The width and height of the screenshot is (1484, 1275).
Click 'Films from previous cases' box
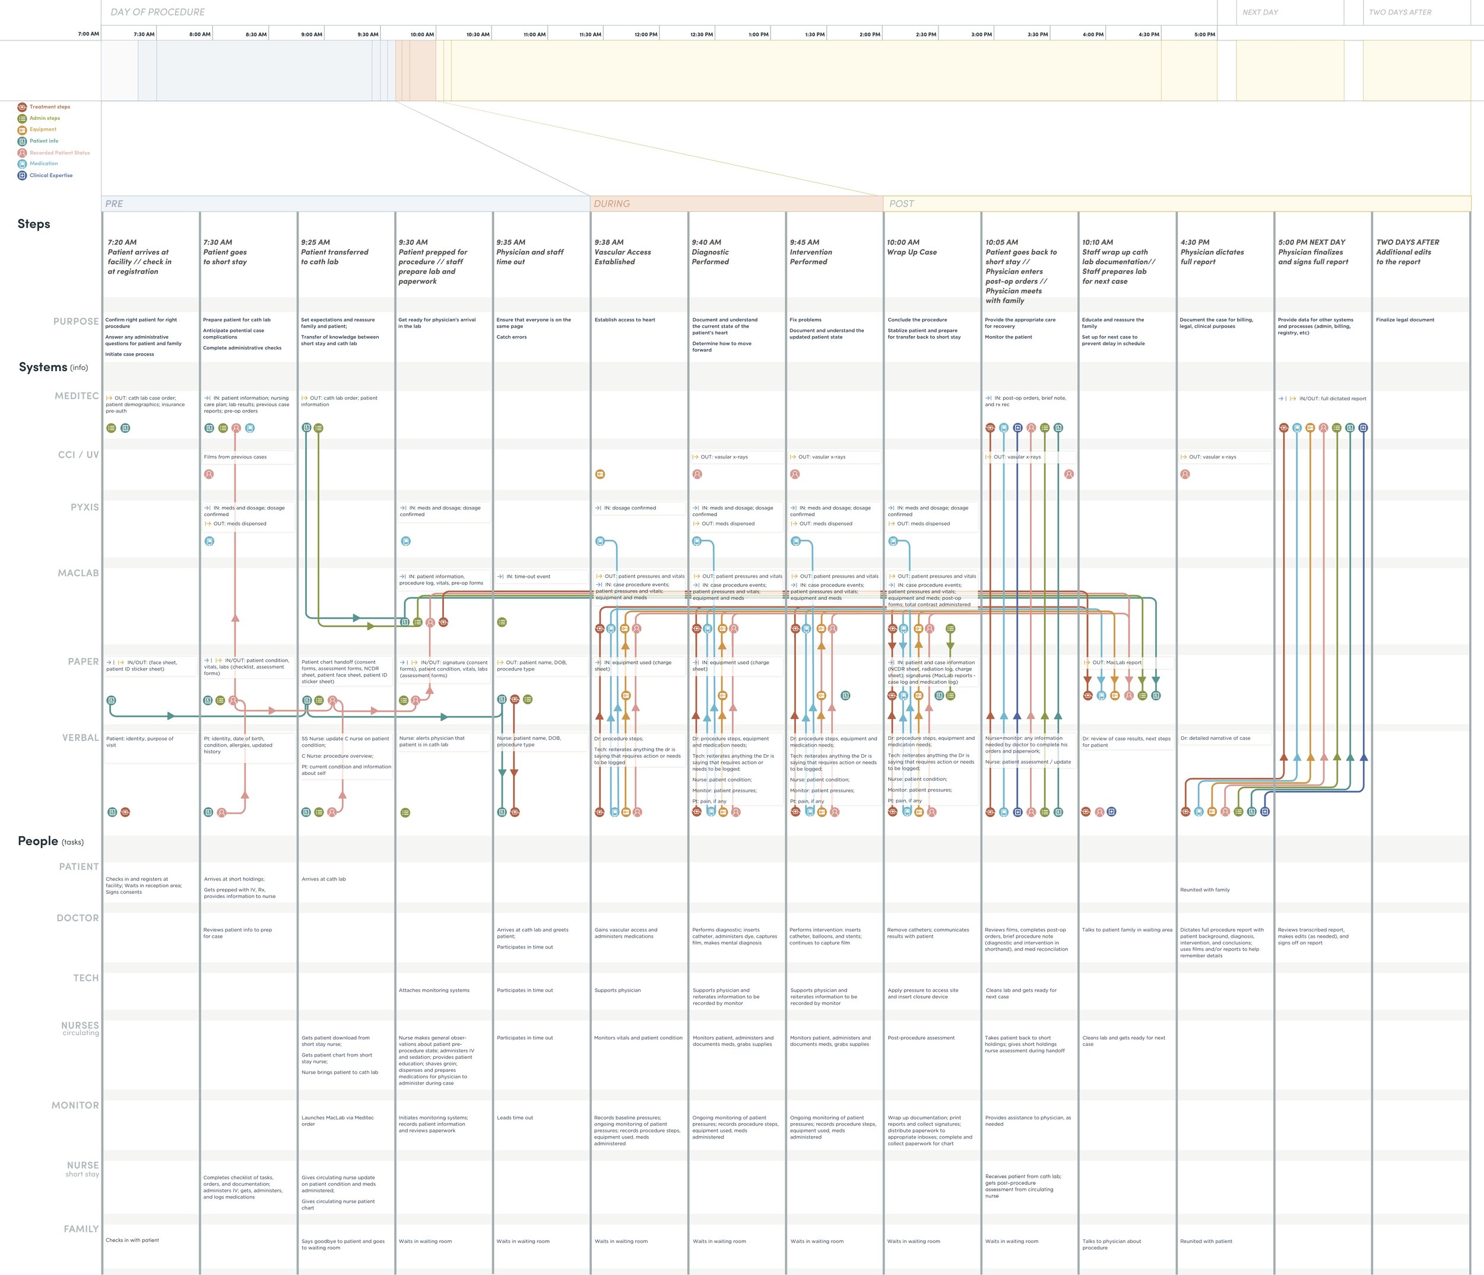pos(247,457)
